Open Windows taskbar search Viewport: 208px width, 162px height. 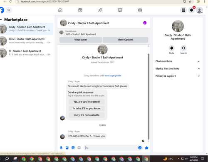point(7,159)
